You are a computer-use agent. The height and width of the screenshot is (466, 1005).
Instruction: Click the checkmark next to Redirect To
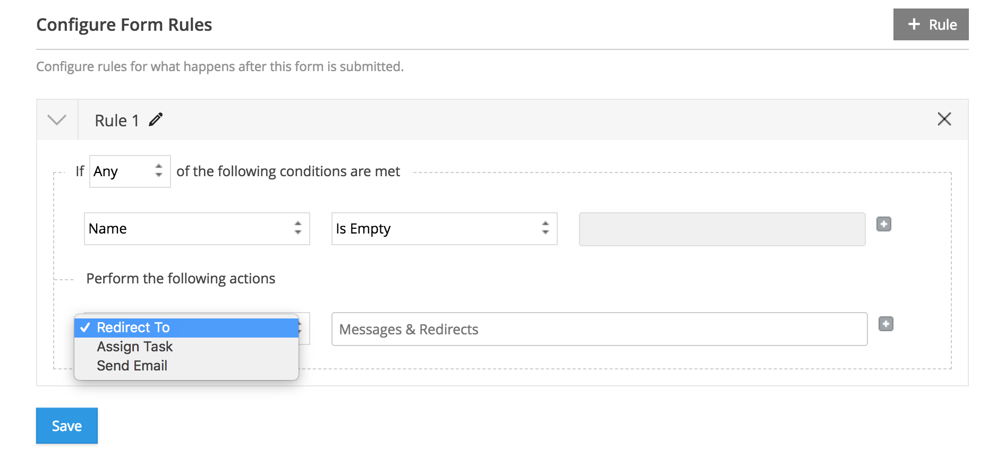tap(85, 328)
